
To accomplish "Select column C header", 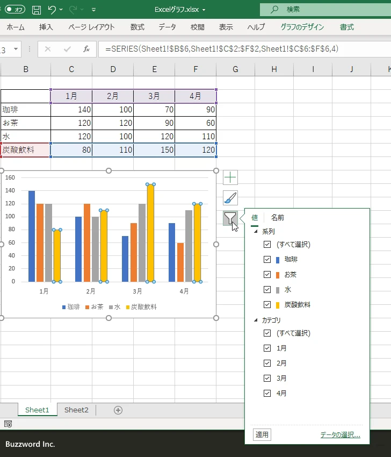I will point(71,69).
